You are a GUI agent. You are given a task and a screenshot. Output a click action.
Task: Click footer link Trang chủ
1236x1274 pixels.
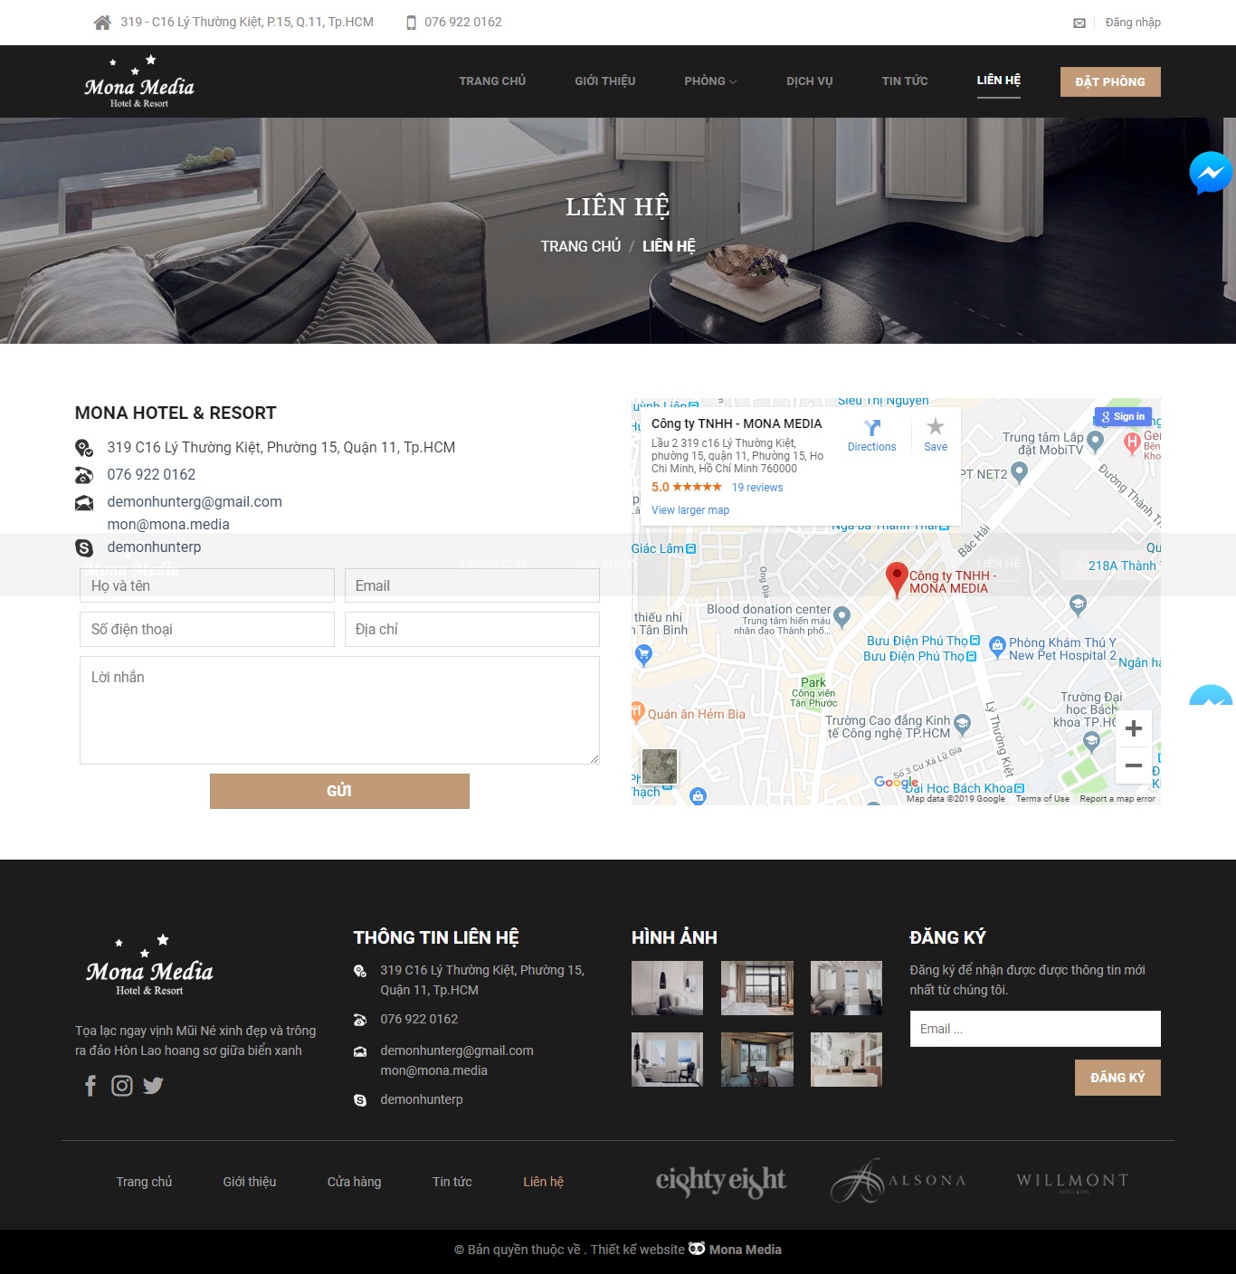(x=144, y=1182)
